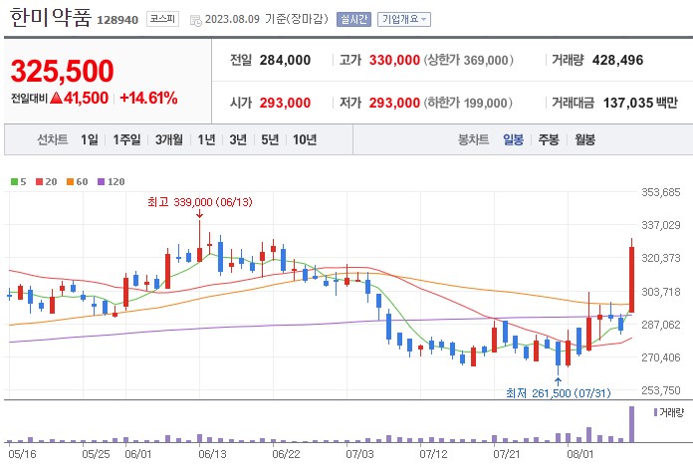This screenshot has width=693, height=471.
Task: Click the 전일 value 284,000
Action: 285,60
